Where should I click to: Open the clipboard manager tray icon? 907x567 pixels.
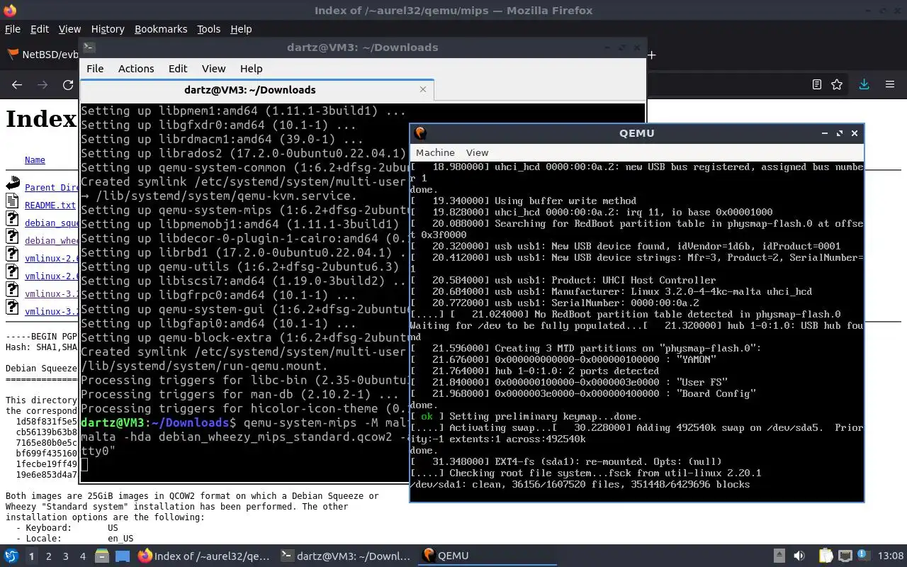click(826, 556)
